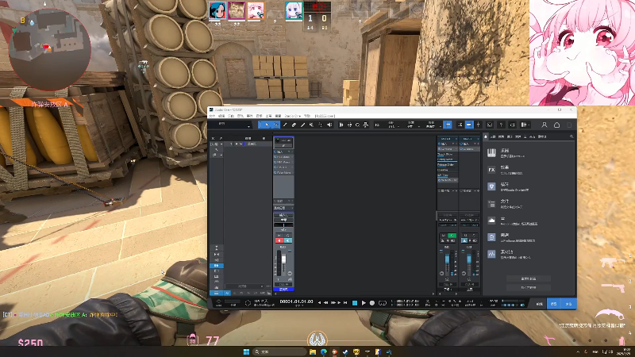Image resolution: width=635 pixels, height=357 pixels.
Task: Open the FX effects item in browser
Action: point(491,170)
